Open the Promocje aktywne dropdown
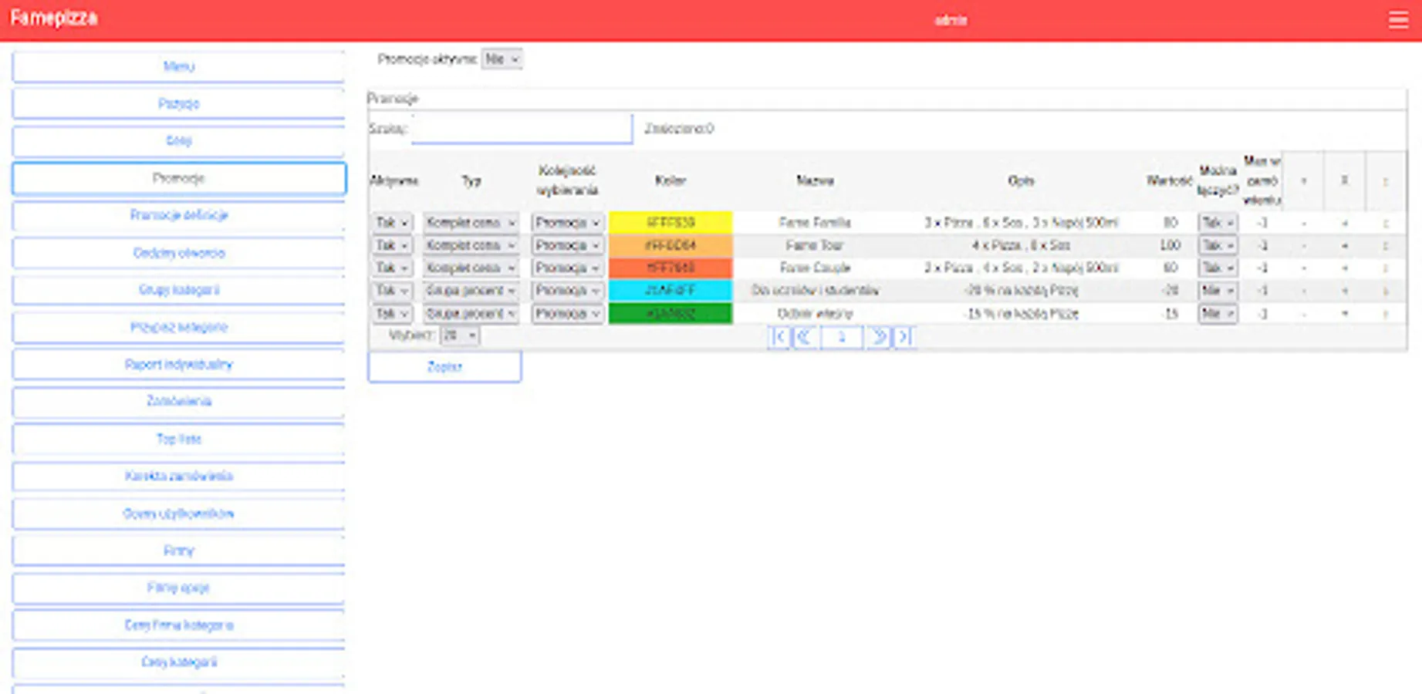Image resolution: width=1422 pixels, height=694 pixels. [x=502, y=59]
